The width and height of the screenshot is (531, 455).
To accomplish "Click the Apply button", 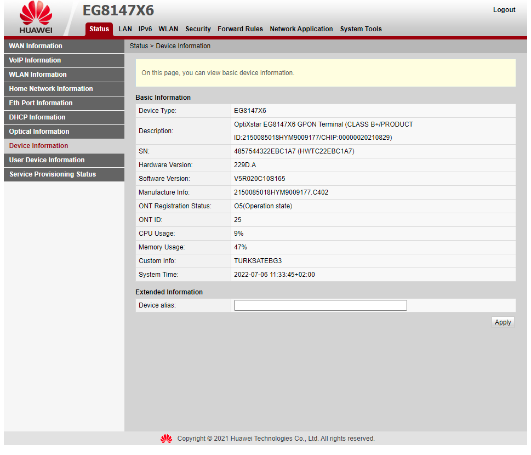I will 503,322.
